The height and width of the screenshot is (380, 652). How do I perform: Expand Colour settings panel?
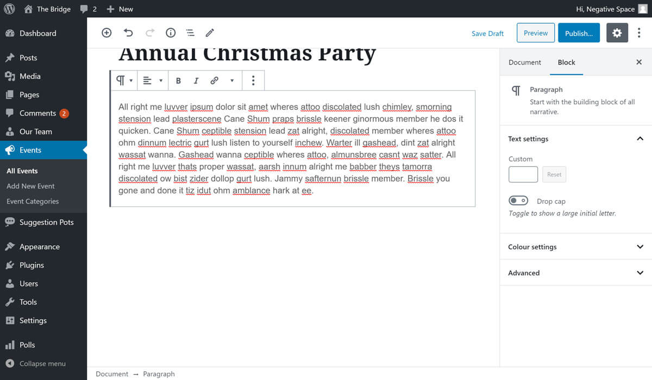click(575, 247)
